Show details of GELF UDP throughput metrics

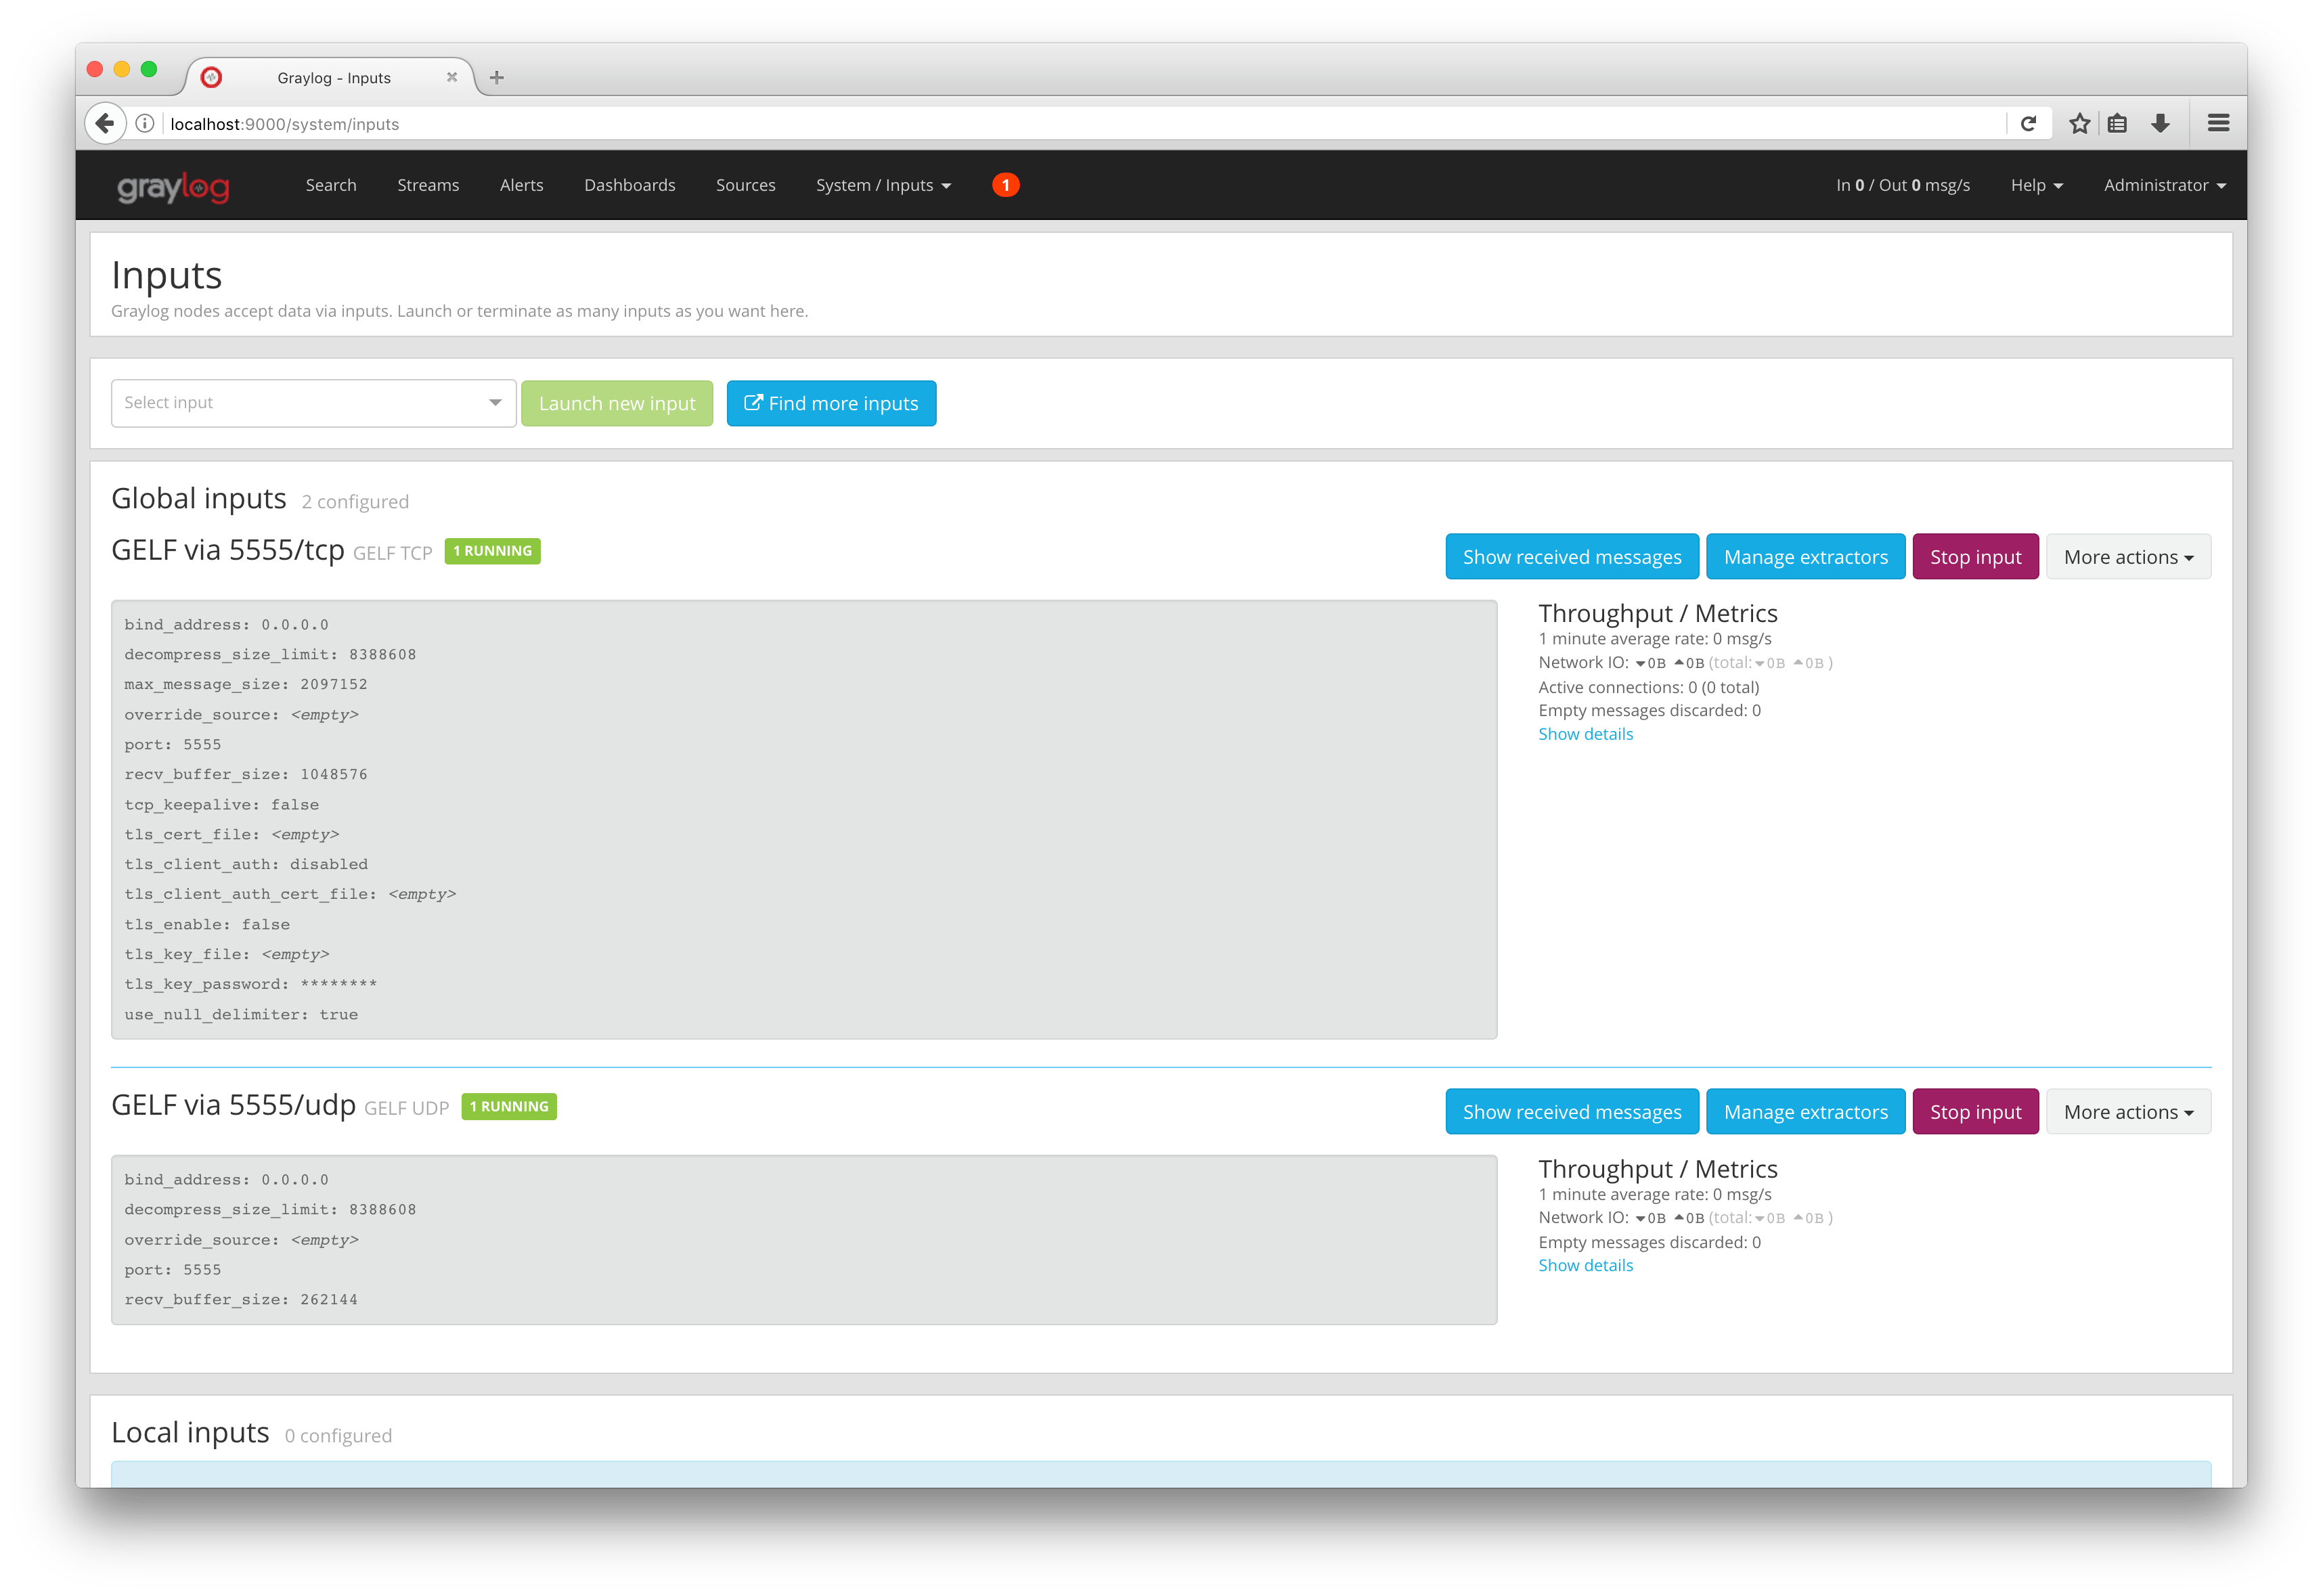pos(1586,1265)
